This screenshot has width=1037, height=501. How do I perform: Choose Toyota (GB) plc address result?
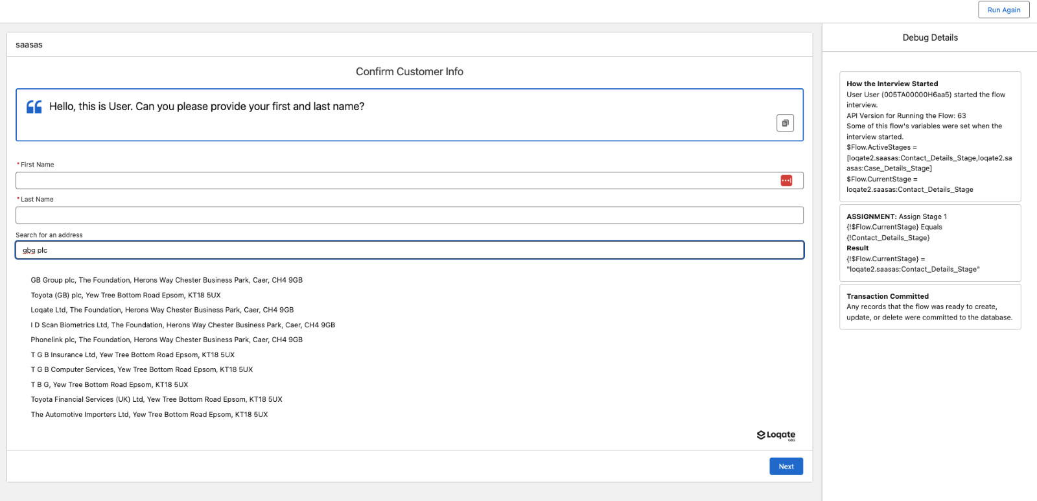click(126, 295)
